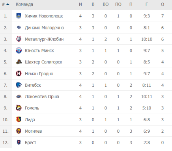The image size is (172, 151).
Task: Click the Химик Новополоцк team logo
Action: [19, 16]
